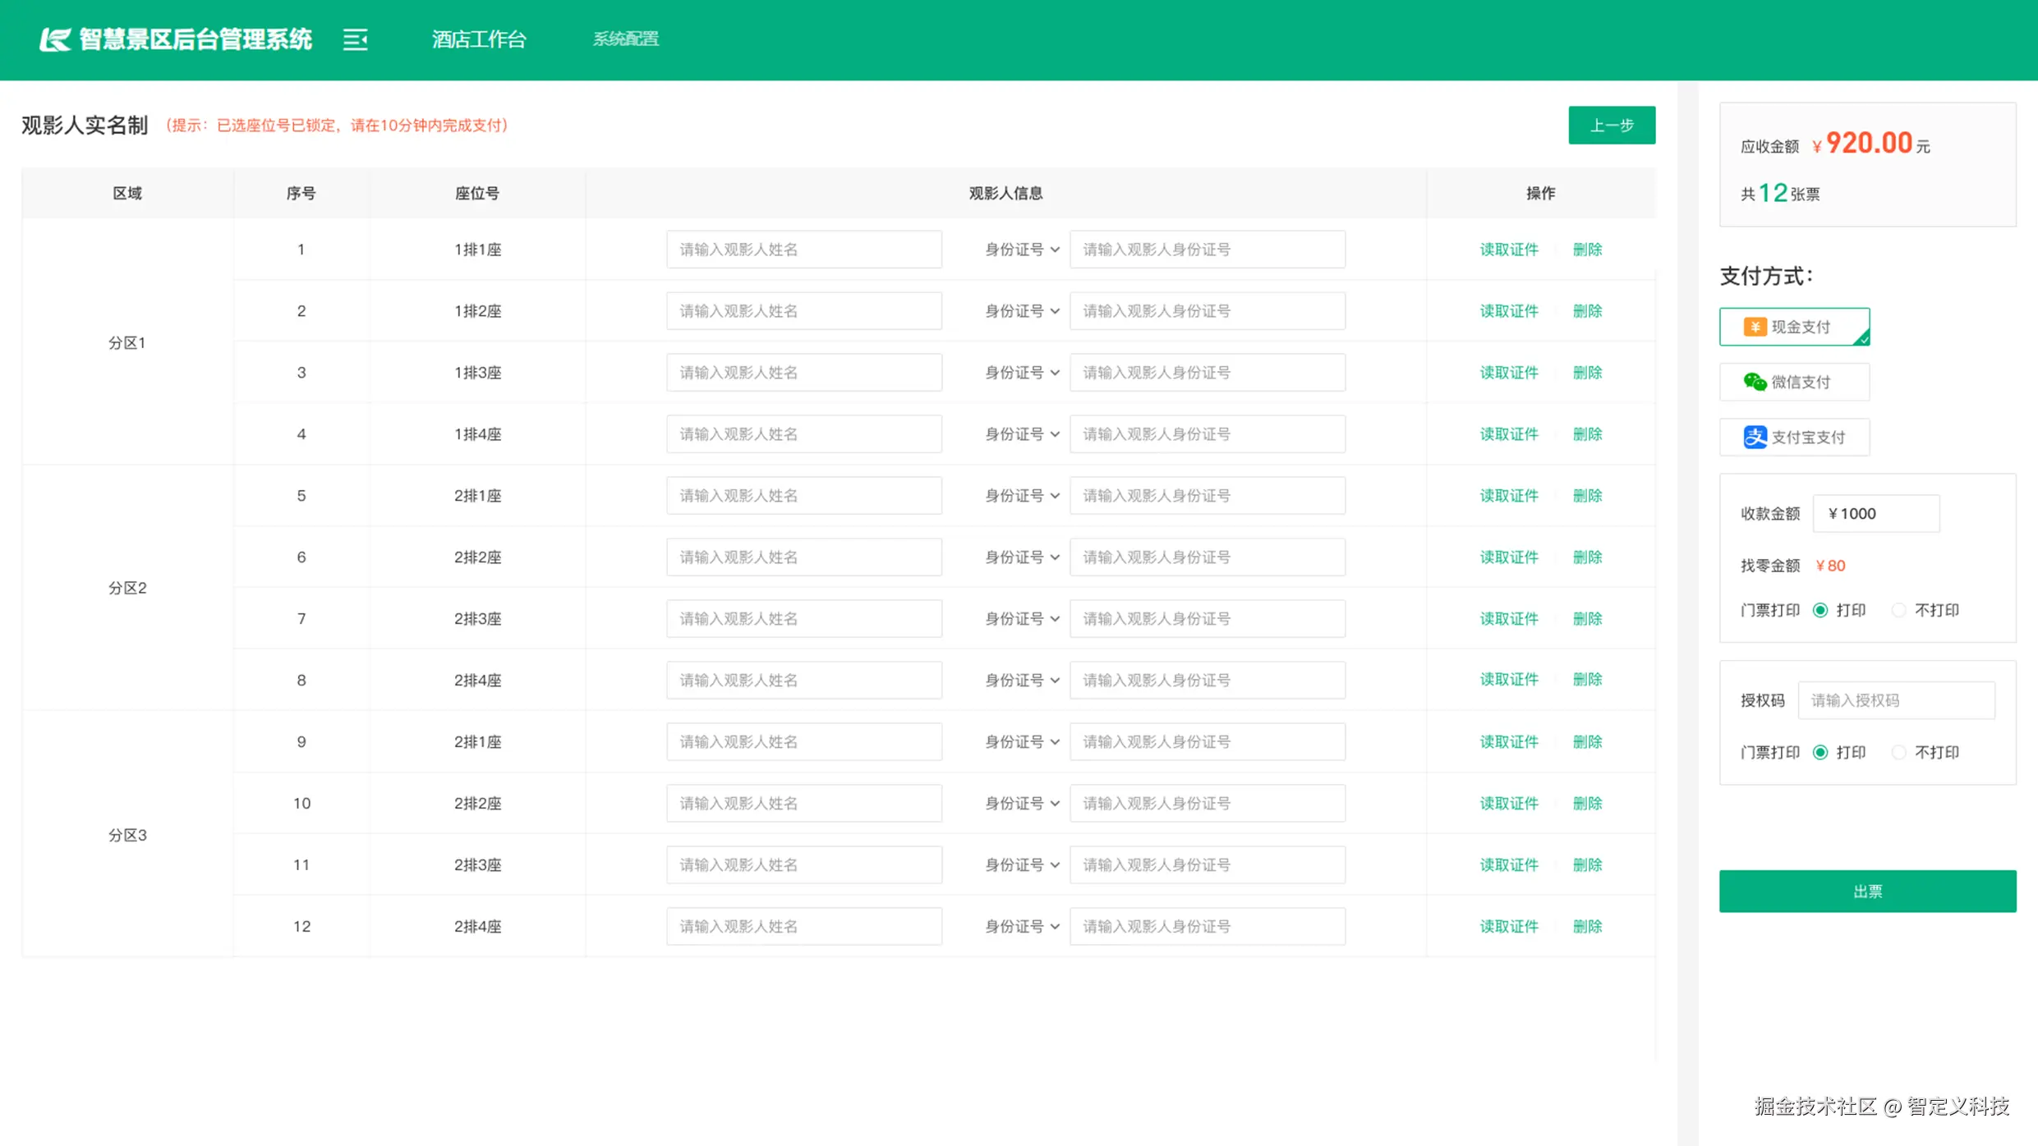The width and height of the screenshot is (2038, 1146).
Task: Select the cash payment yuan icon
Action: click(x=1755, y=327)
